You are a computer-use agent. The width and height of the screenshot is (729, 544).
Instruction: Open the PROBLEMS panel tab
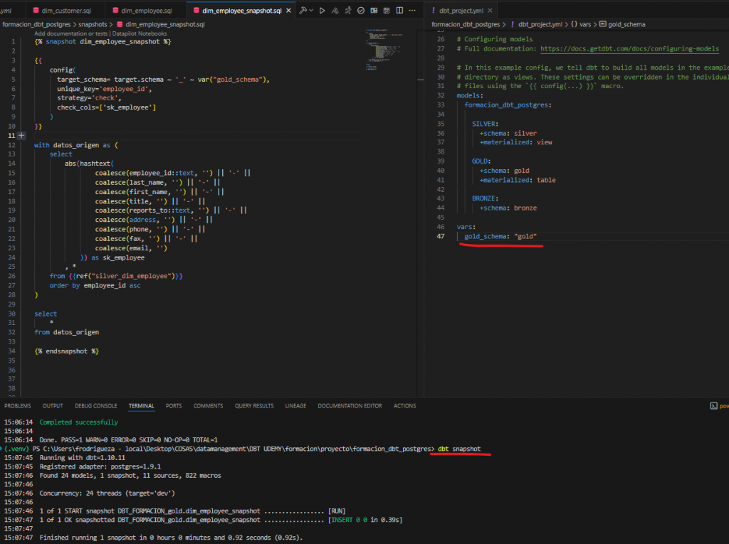pos(17,406)
